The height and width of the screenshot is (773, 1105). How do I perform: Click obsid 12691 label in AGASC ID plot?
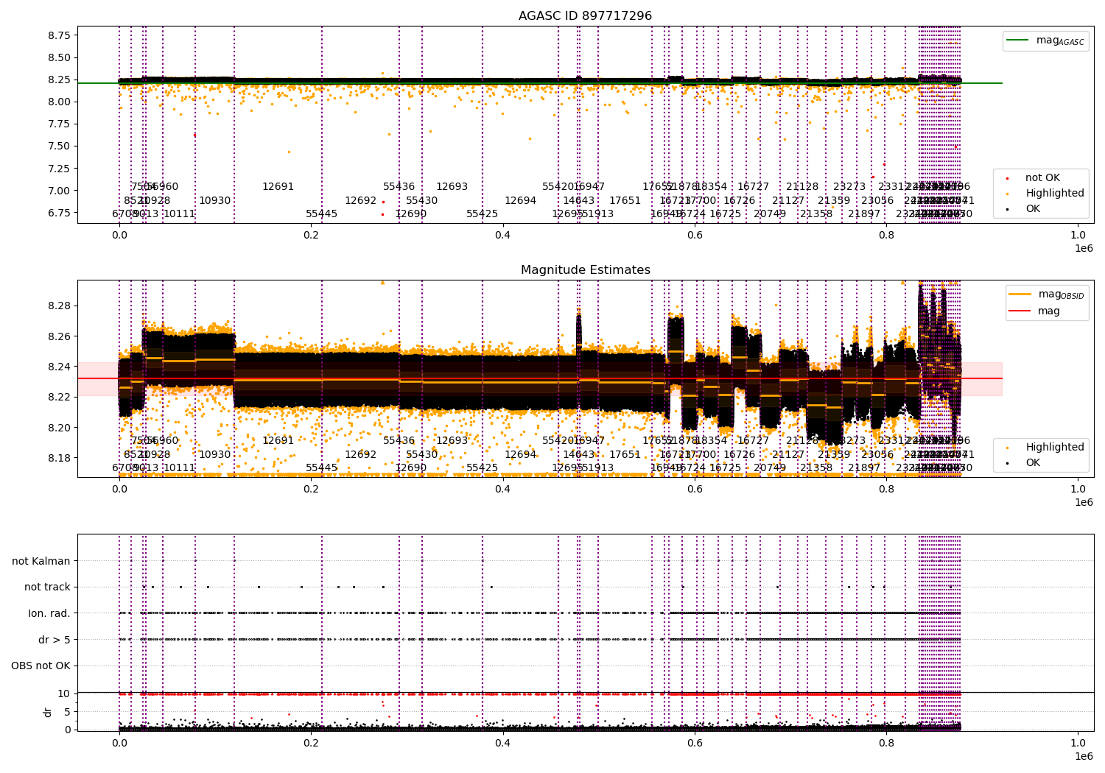point(278,187)
